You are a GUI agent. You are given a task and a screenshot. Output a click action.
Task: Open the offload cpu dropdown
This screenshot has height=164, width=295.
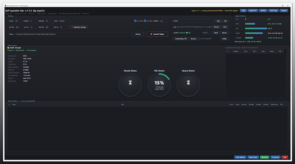[163, 21]
